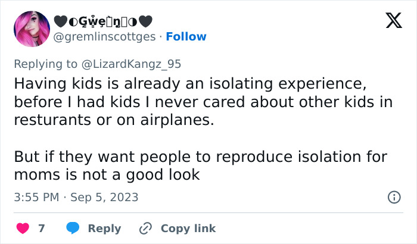Like the tweet with the heart icon
The image size is (417, 244).
coord(24,229)
